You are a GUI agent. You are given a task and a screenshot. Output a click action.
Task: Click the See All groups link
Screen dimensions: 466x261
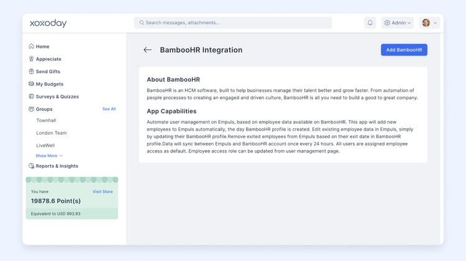click(109, 109)
